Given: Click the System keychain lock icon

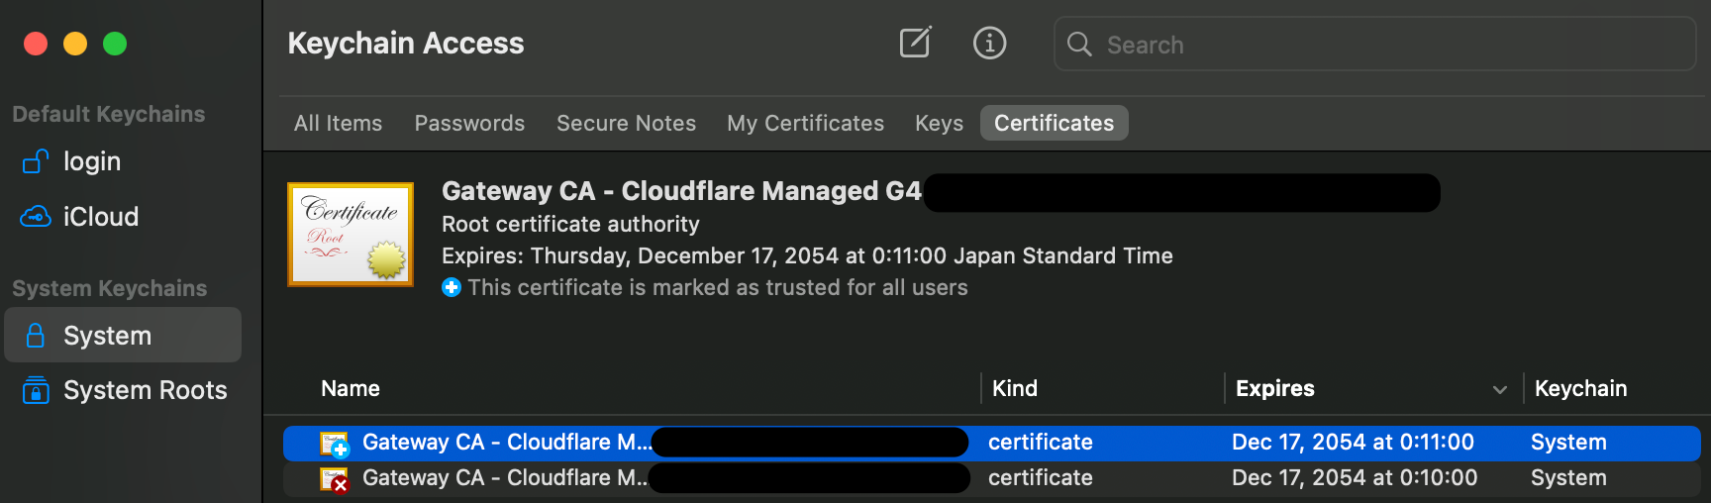Looking at the screenshot, I should coord(36,336).
